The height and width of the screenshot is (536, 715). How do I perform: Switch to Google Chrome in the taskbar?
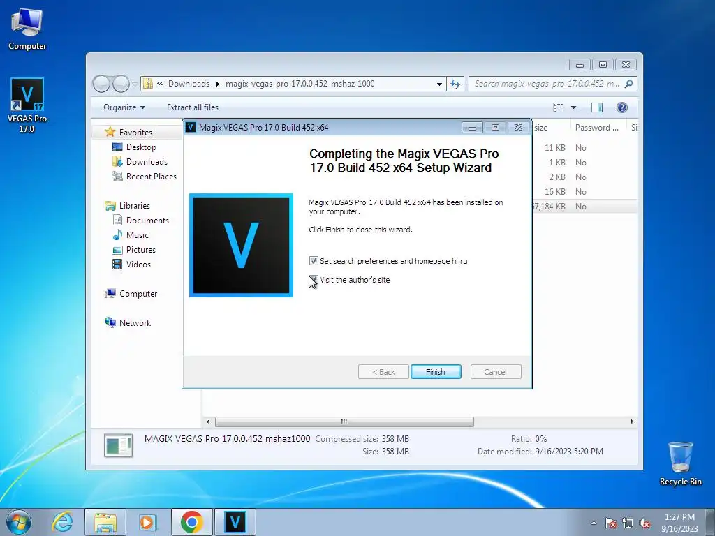[x=191, y=522]
